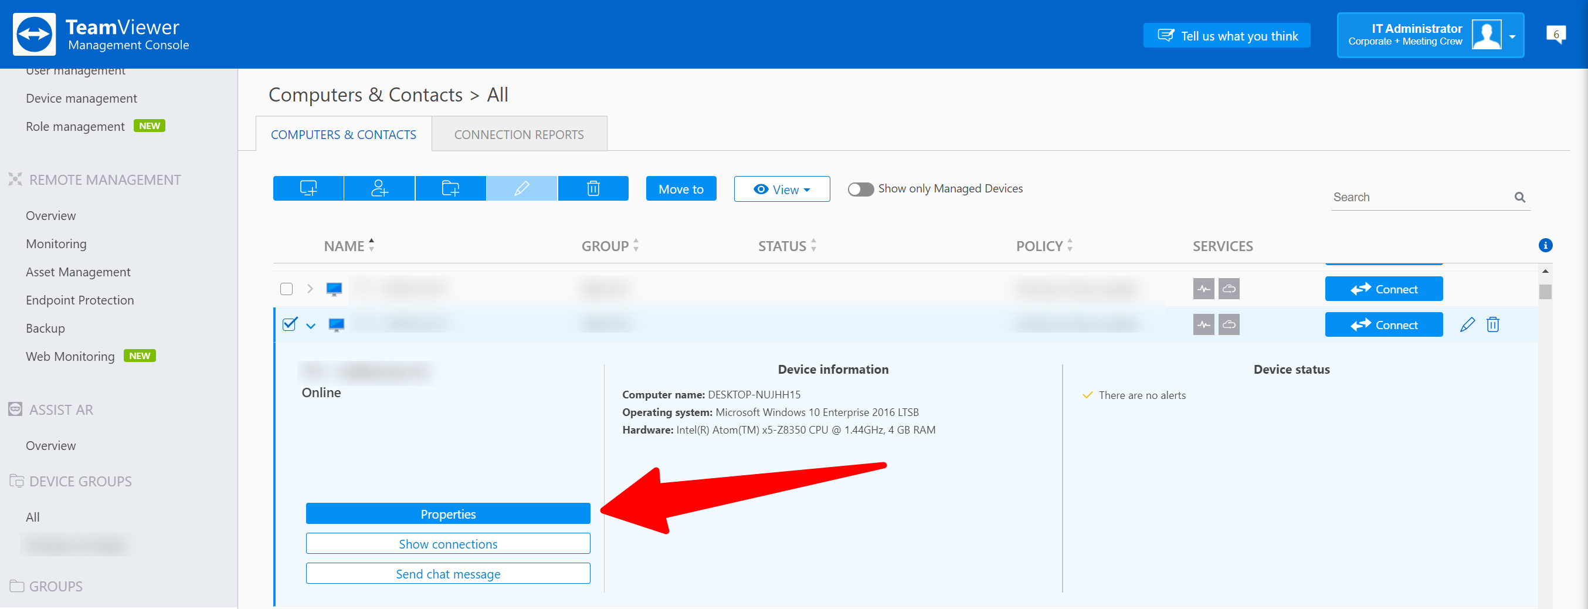
Task: Collapse the selected device row chevron
Action: 311,326
